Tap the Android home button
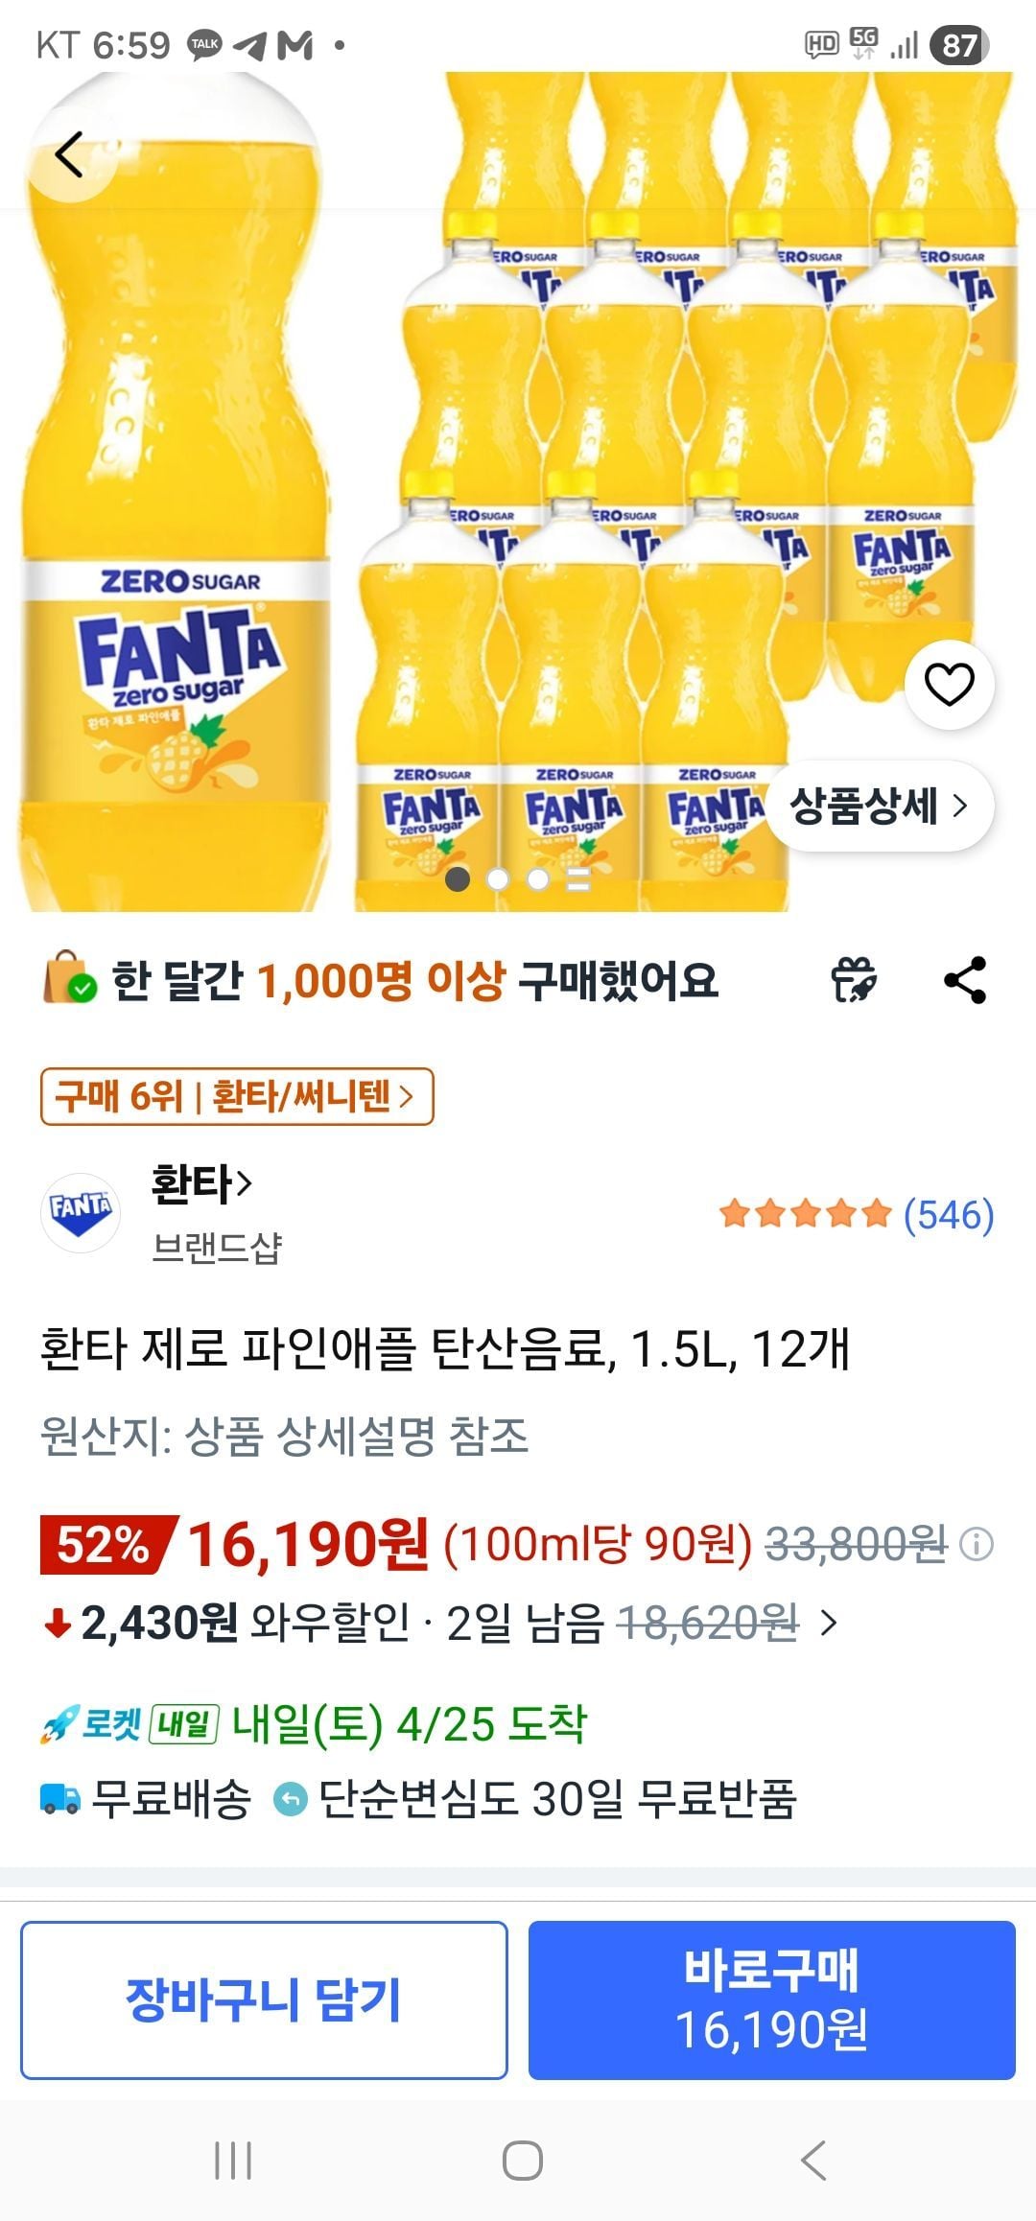 tap(522, 2161)
